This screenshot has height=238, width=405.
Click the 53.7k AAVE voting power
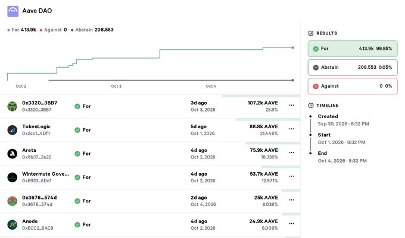[264, 174]
